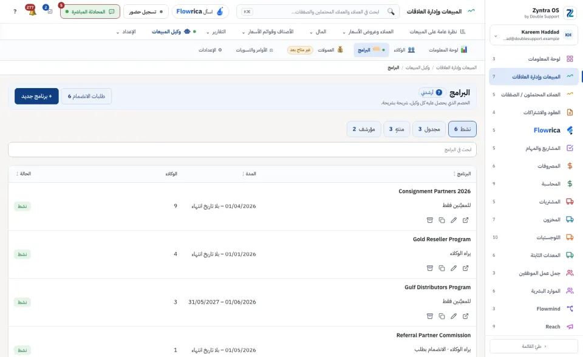Open Reach in the sidebar
Screen dimensions: 583x357
tap(534, 327)
